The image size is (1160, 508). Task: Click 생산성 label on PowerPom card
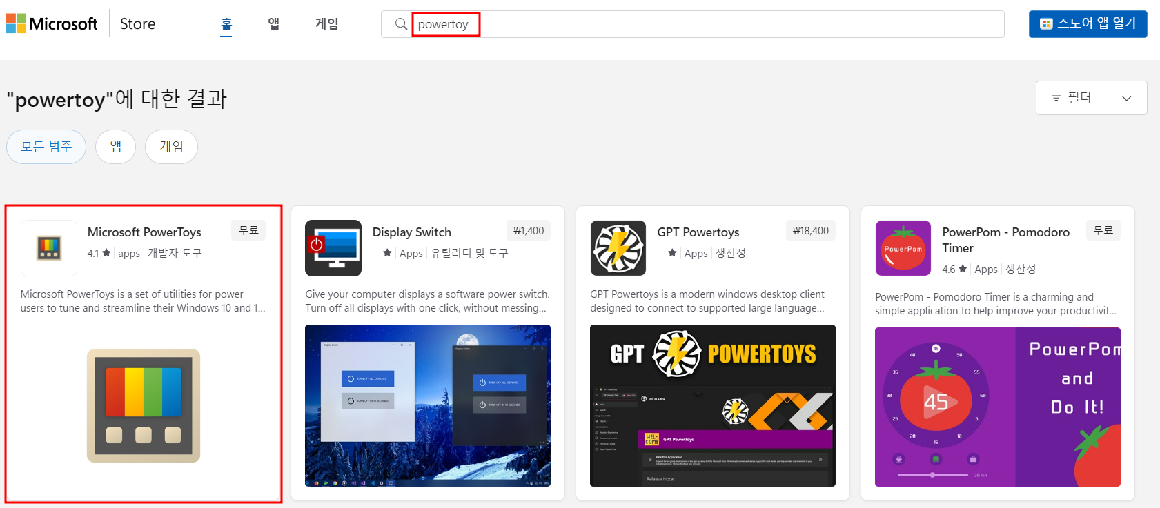click(x=1021, y=269)
